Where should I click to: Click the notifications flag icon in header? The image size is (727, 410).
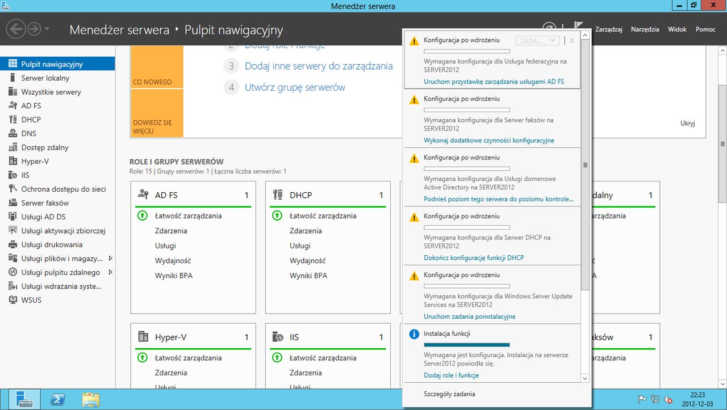click(579, 26)
